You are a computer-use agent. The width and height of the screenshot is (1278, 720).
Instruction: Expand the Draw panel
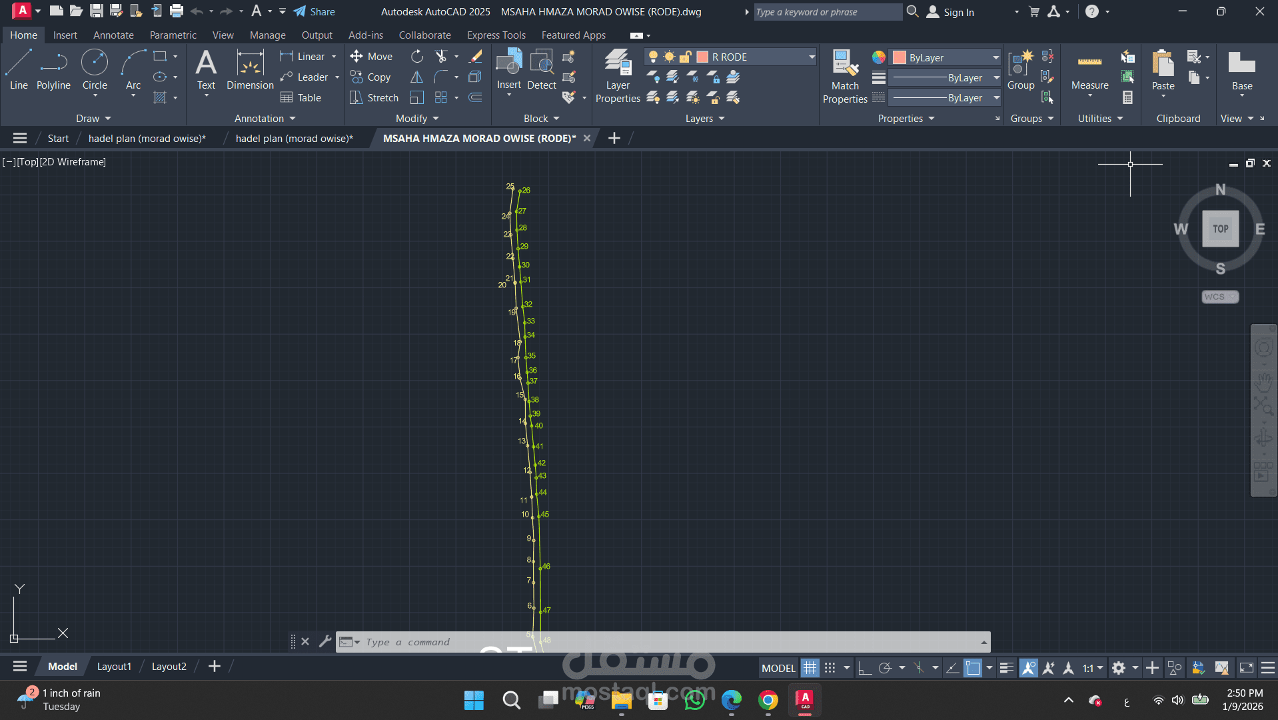[93, 119]
